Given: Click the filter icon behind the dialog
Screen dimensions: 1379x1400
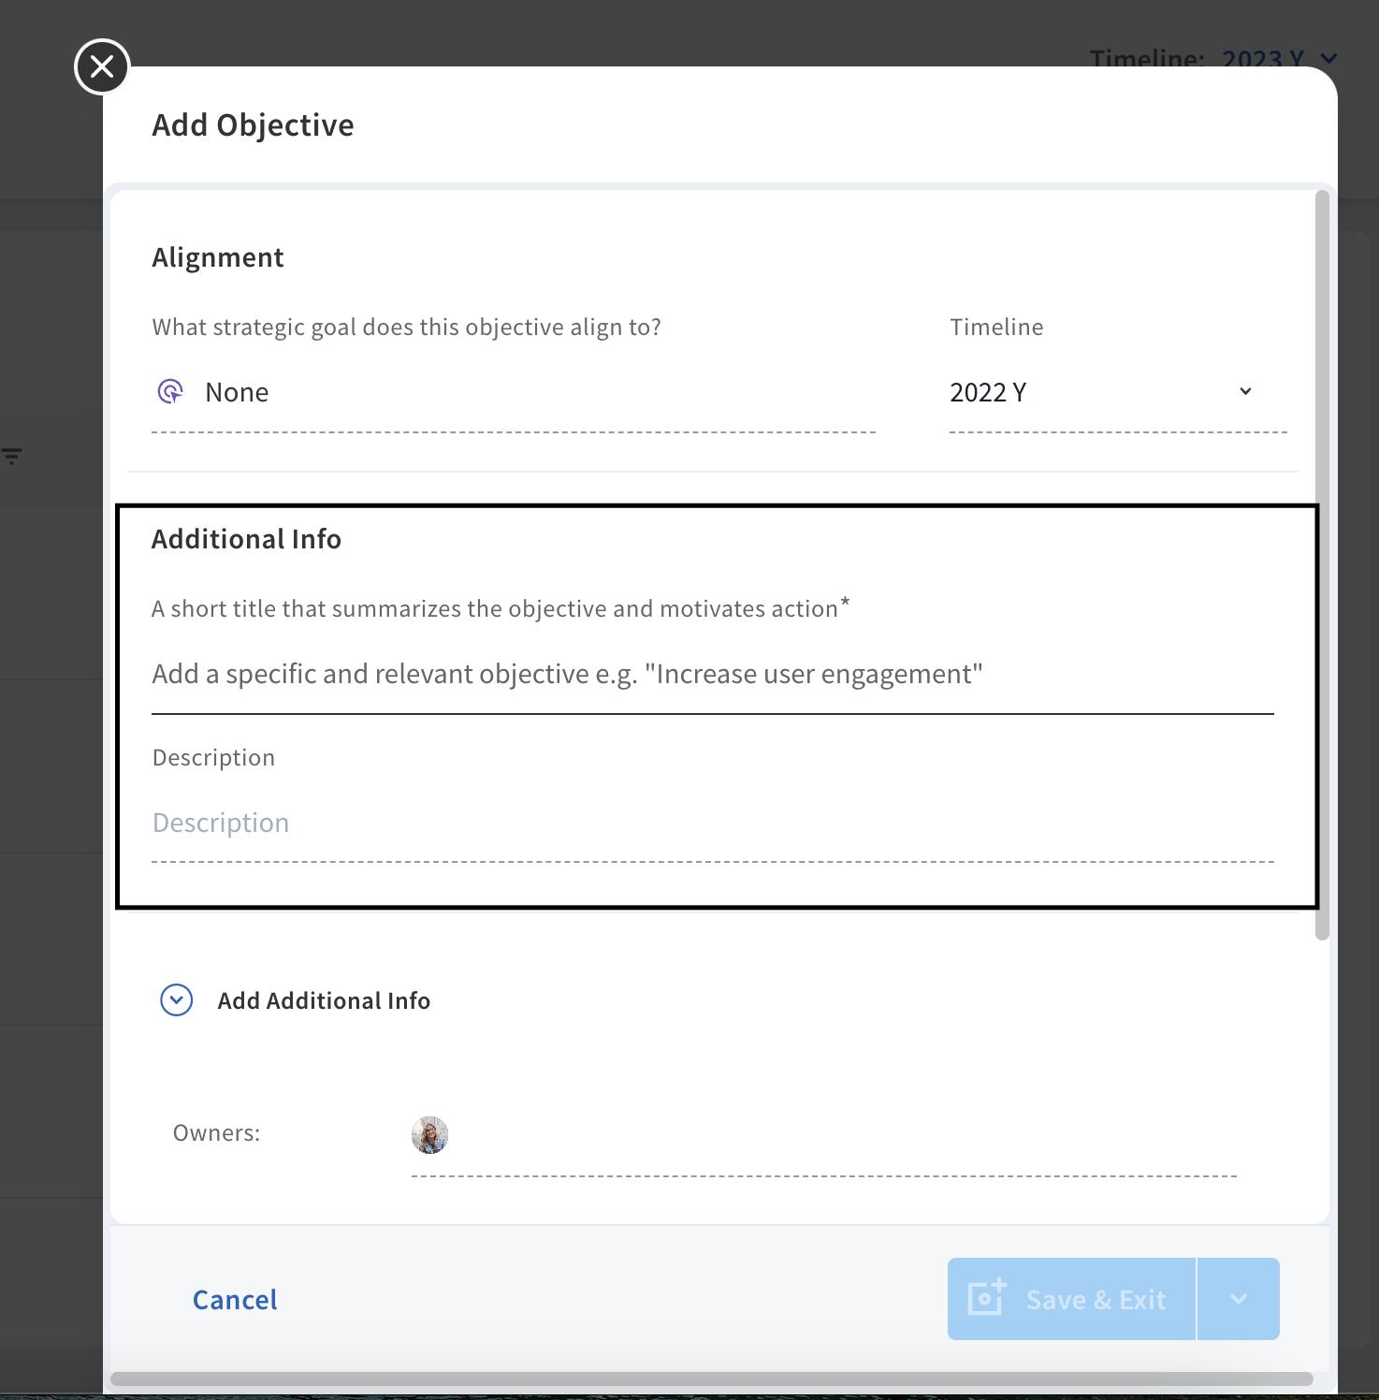Looking at the screenshot, I should 11,456.
